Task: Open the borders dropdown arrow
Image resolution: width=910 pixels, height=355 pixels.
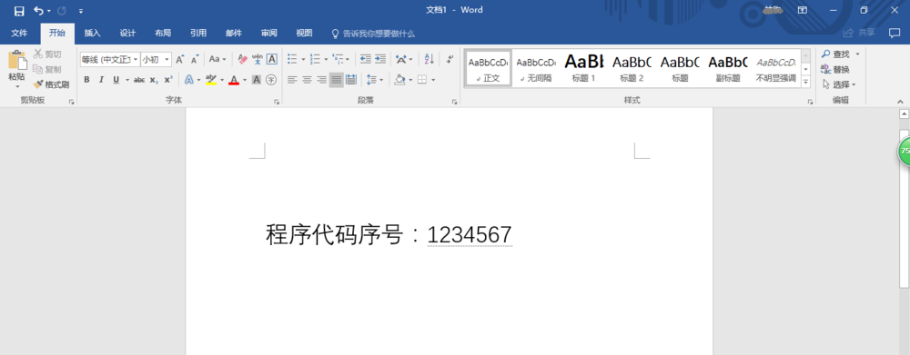Action: tap(433, 79)
